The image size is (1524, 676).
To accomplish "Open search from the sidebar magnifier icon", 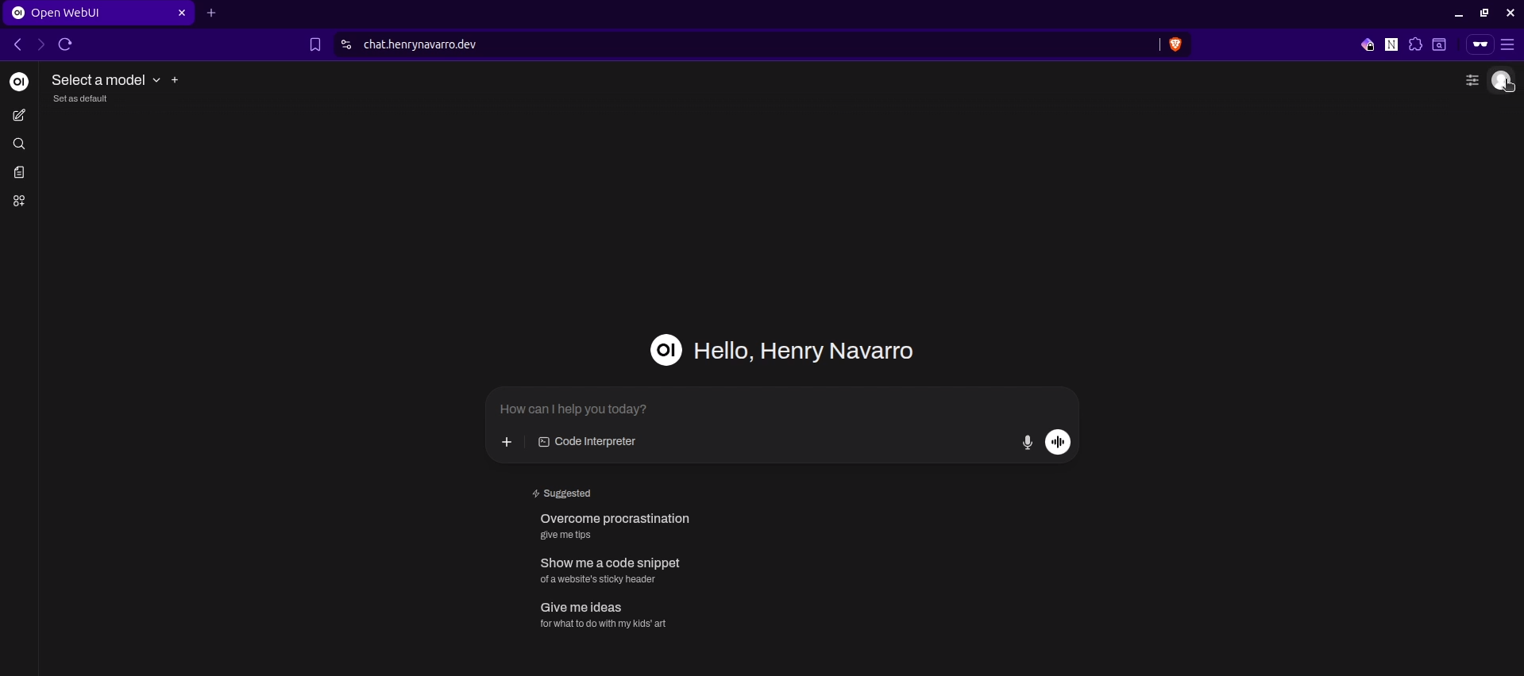I will pos(19,144).
